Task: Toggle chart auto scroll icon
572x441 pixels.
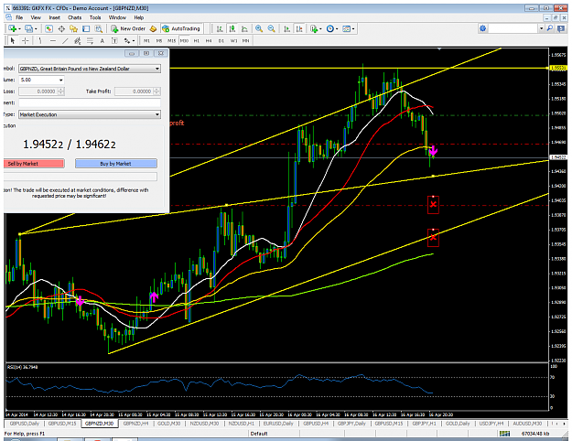Action: (x=287, y=28)
